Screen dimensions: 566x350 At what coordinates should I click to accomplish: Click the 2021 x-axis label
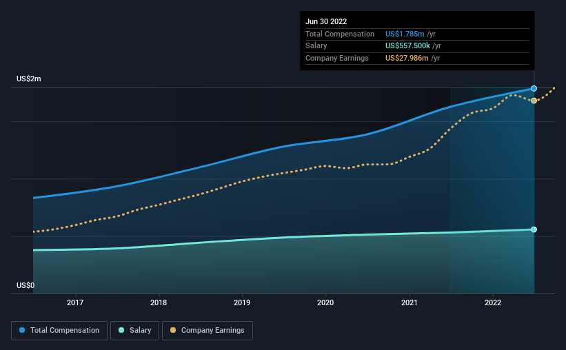(x=410, y=302)
